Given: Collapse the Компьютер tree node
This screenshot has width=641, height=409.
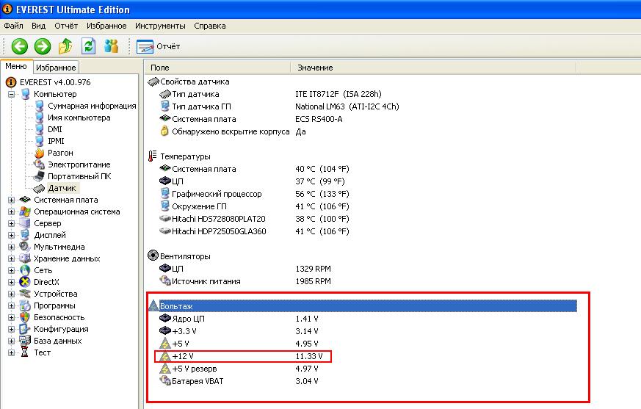Looking at the screenshot, I should tap(12, 94).
